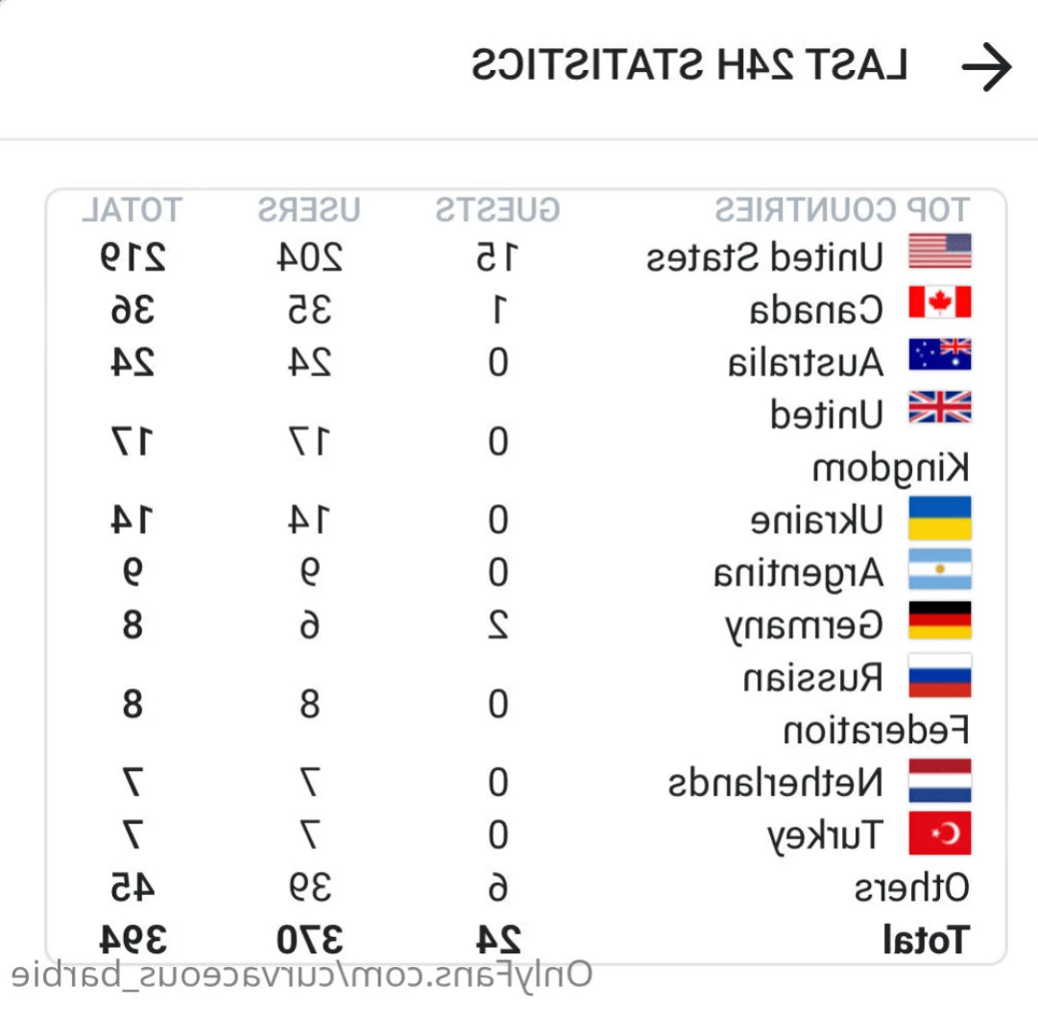Viewport: 1038px width, 1036px height.
Task: Select the Netherlands flag icon
Action: point(940,781)
